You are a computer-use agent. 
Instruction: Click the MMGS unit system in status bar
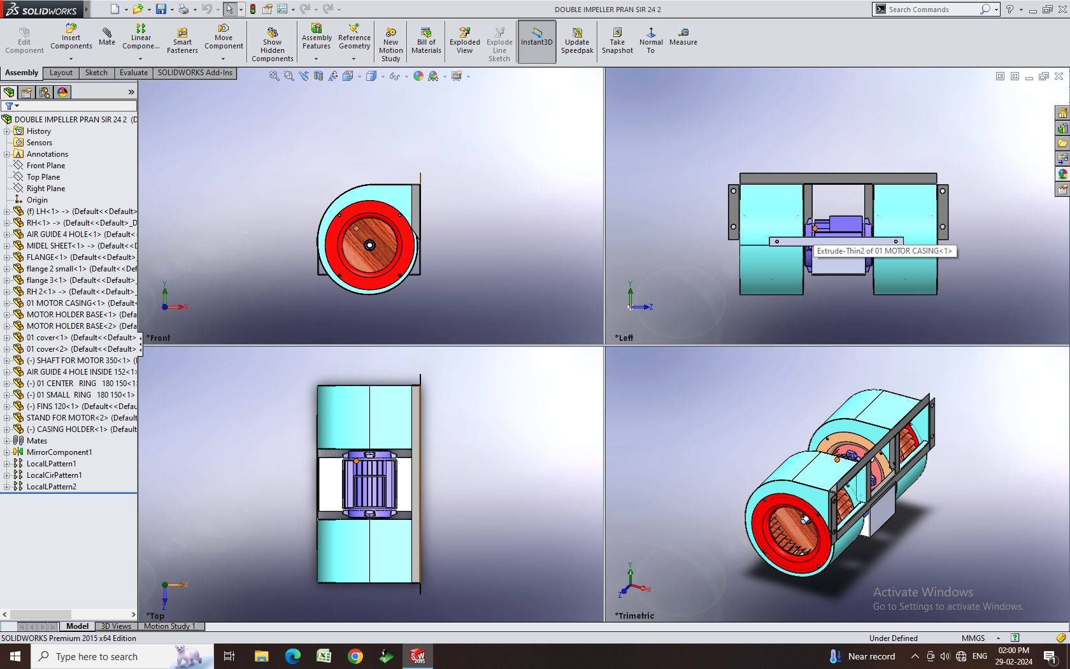tap(973, 638)
